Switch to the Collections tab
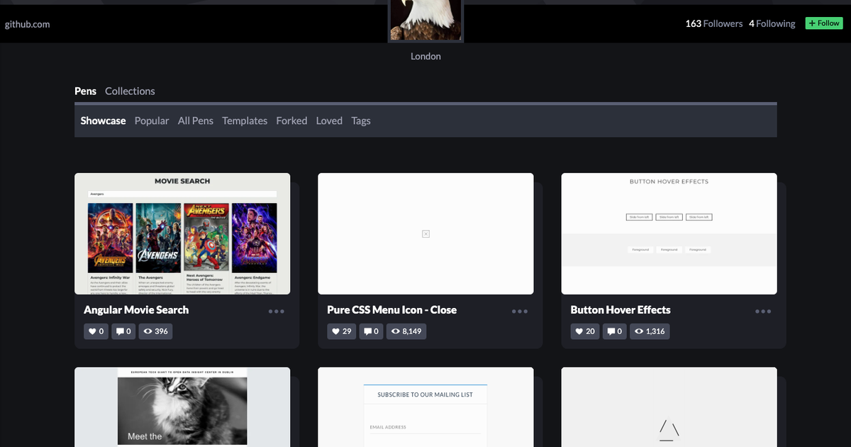The image size is (851, 447). coord(130,91)
